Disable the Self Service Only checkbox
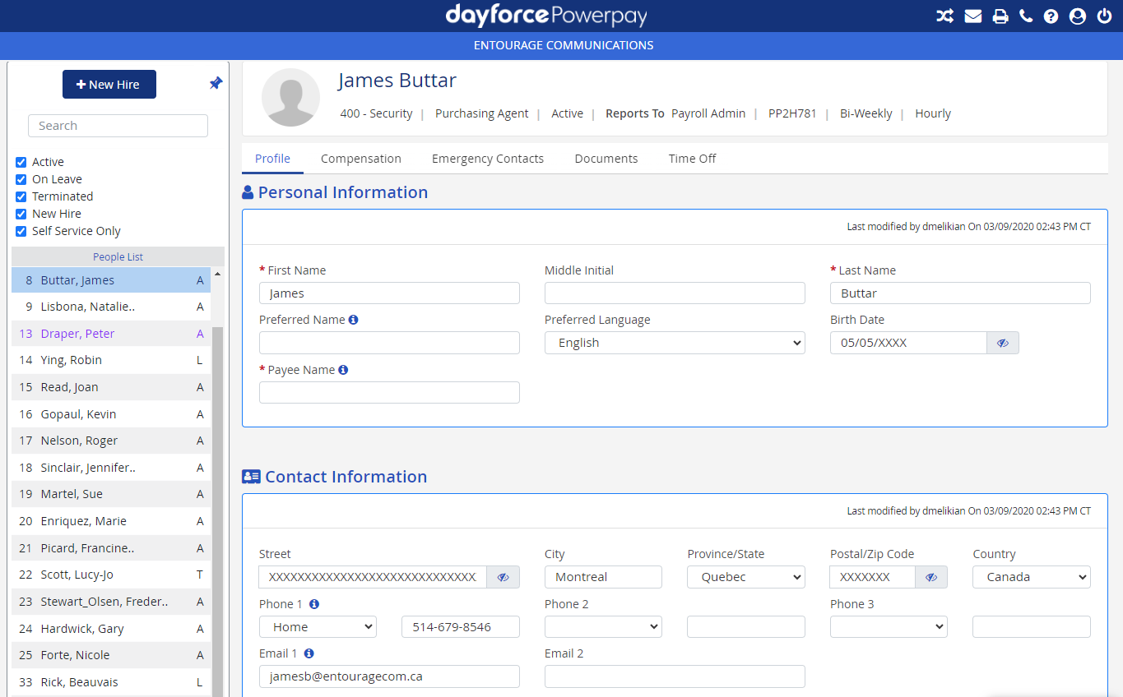The height and width of the screenshot is (697, 1123). pyautogui.click(x=21, y=231)
